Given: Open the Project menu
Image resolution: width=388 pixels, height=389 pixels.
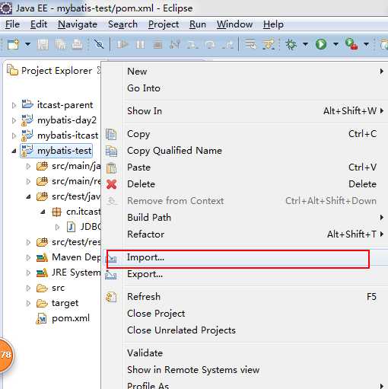Looking at the screenshot, I should click(x=164, y=24).
